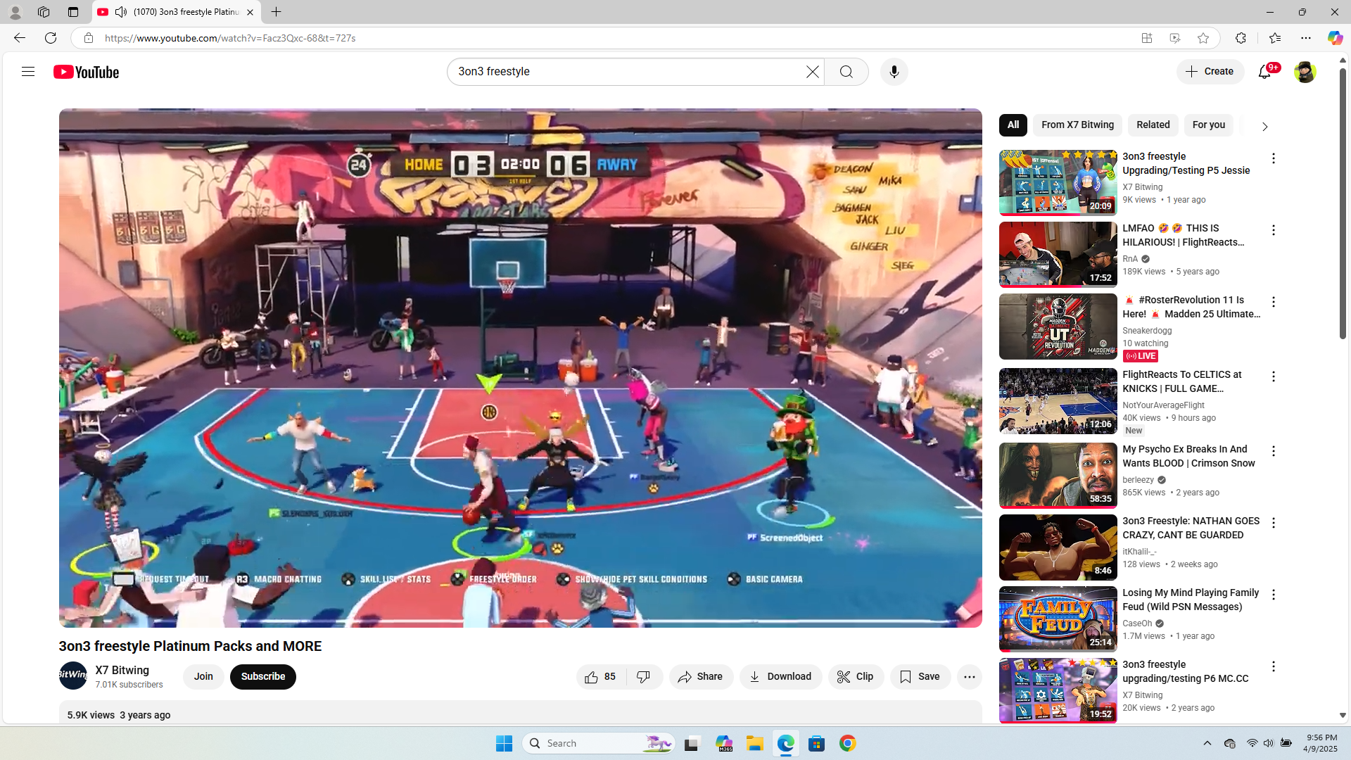Open the FlightReacts HILARIOUS video thumbnail

click(1058, 255)
